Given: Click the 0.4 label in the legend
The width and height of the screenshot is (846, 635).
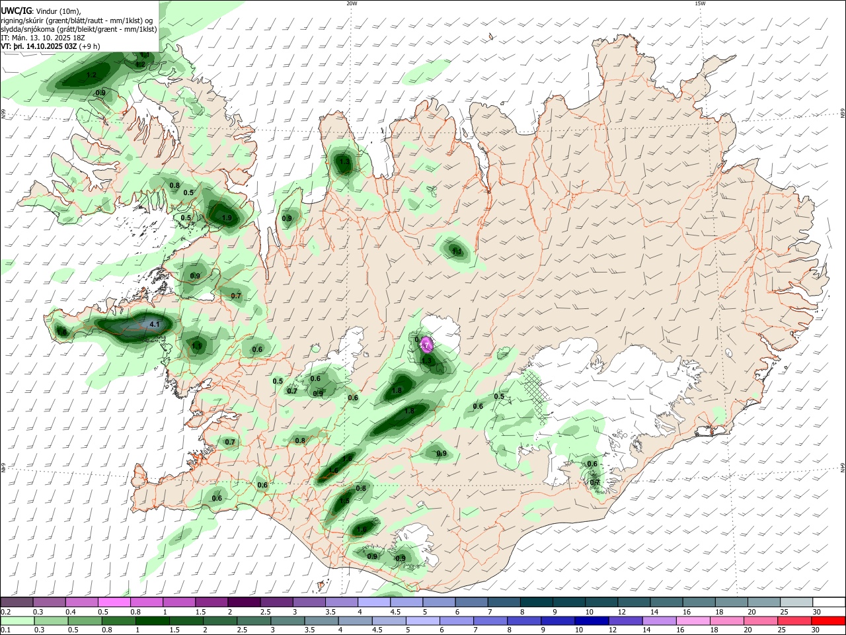Looking at the screenshot, I should click(70, 612).
